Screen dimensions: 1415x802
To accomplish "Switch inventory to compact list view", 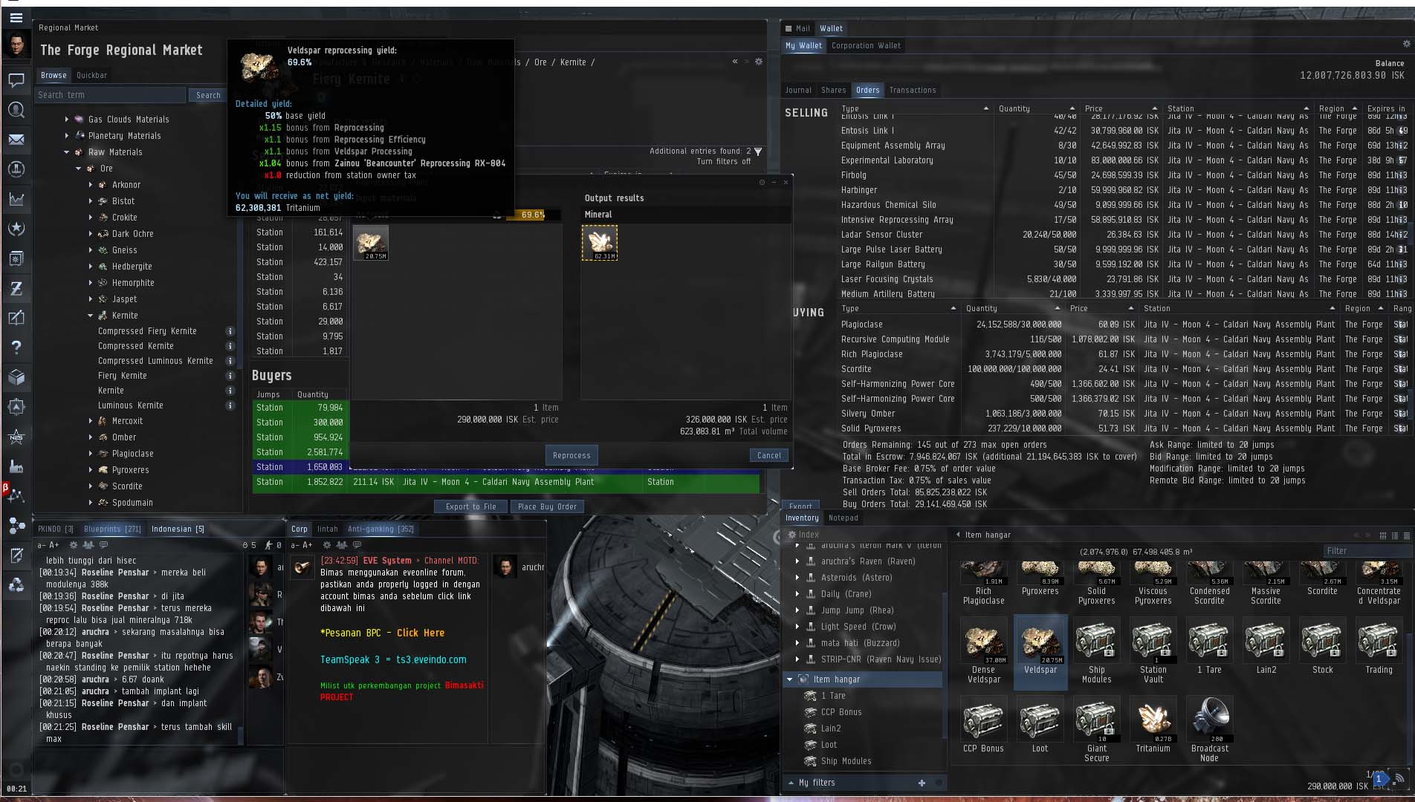I will 1406,535.
